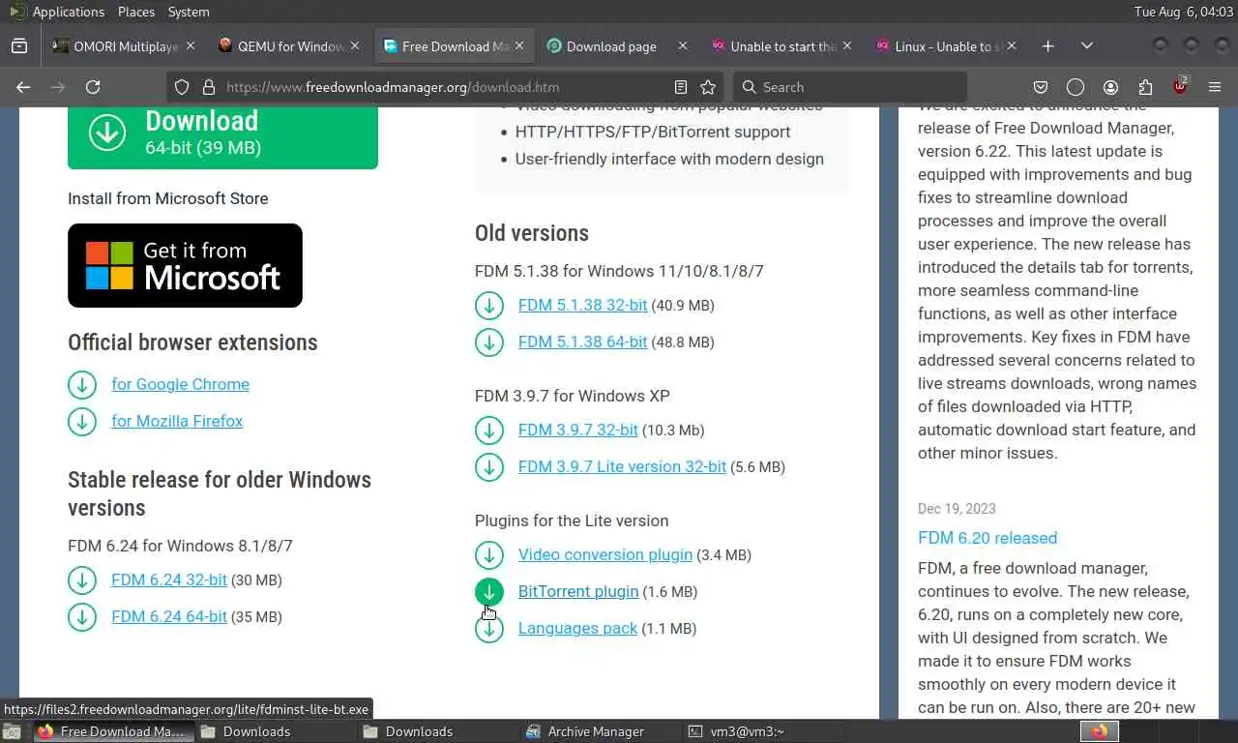Image resolution: width=1238 pixels, height=743 pixels.
Task: Click download icon beside FDM 5.1.38 32-bit
Action: point(489,306)
